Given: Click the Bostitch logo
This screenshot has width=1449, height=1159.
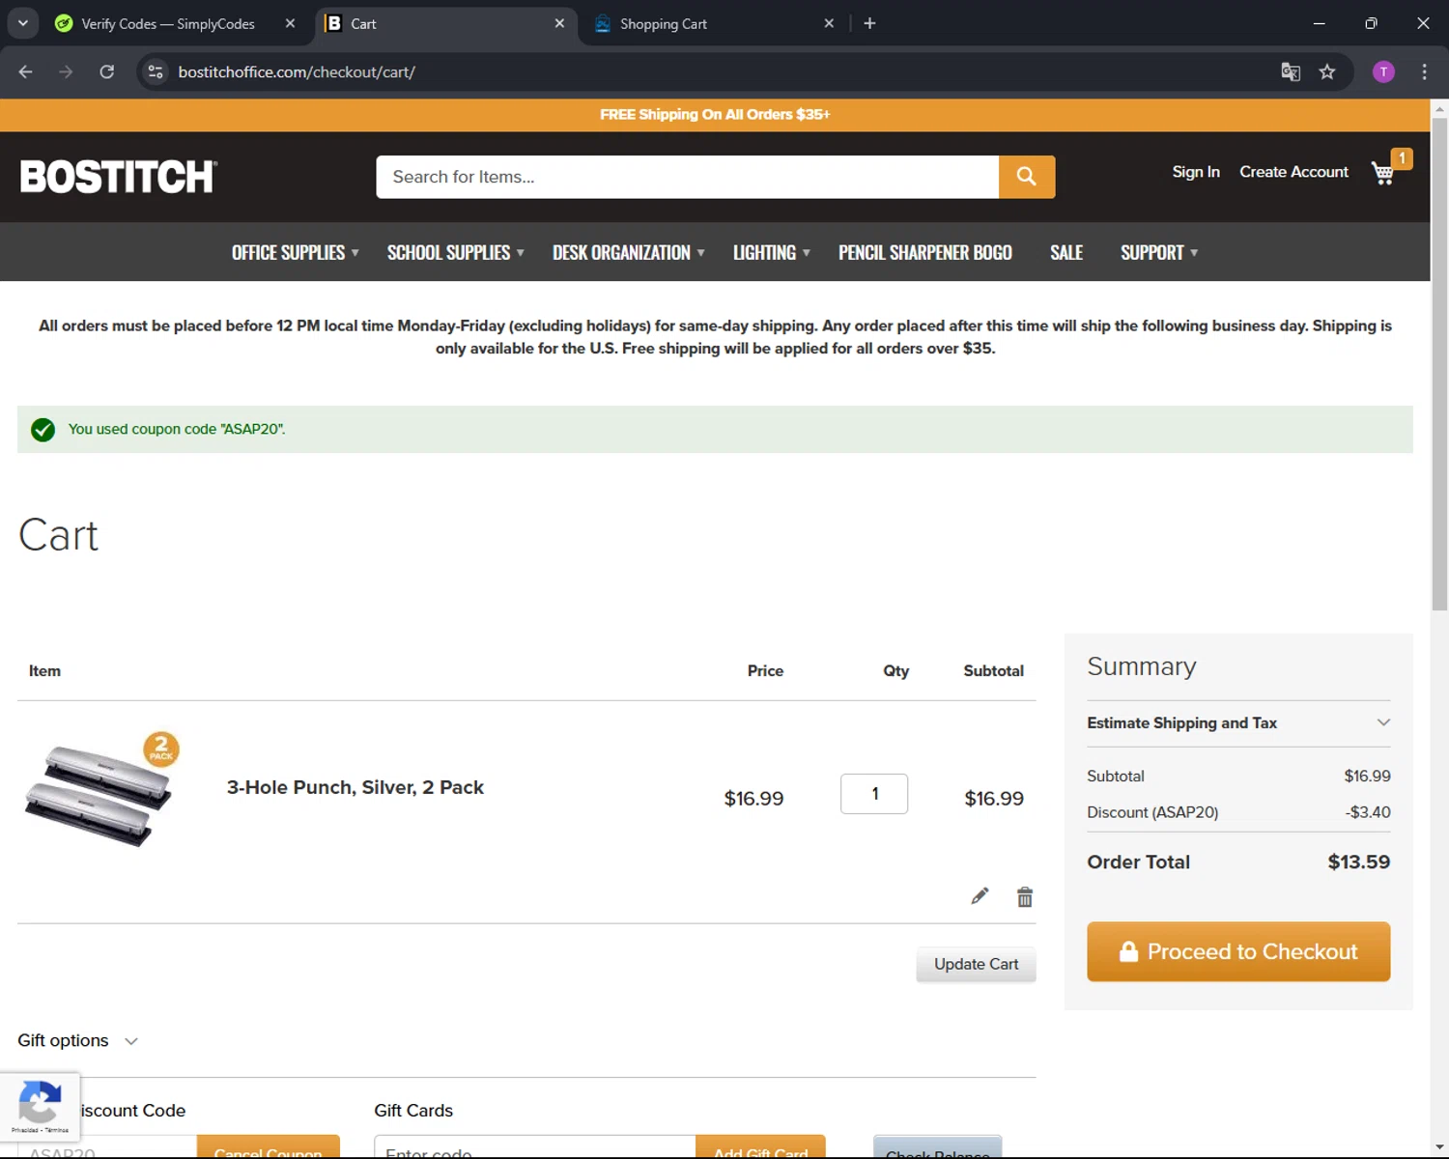Looking at the screenshot, I should [x=119, y=177].
